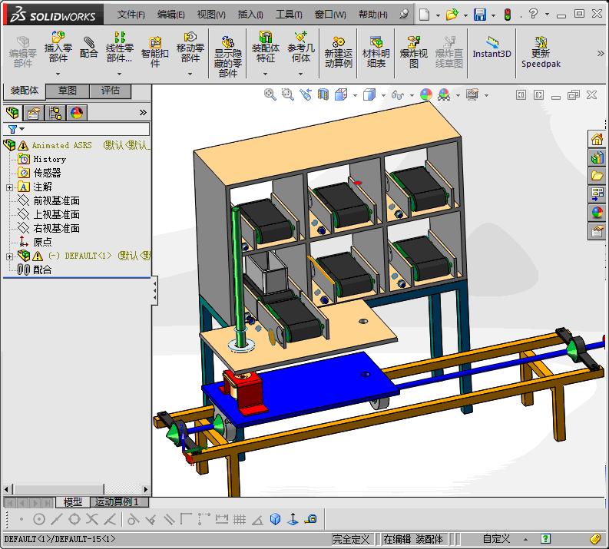Viewport: 609px width, 549px height.
Task: Click the Save floppy disk icon
Action: point(480,15)
